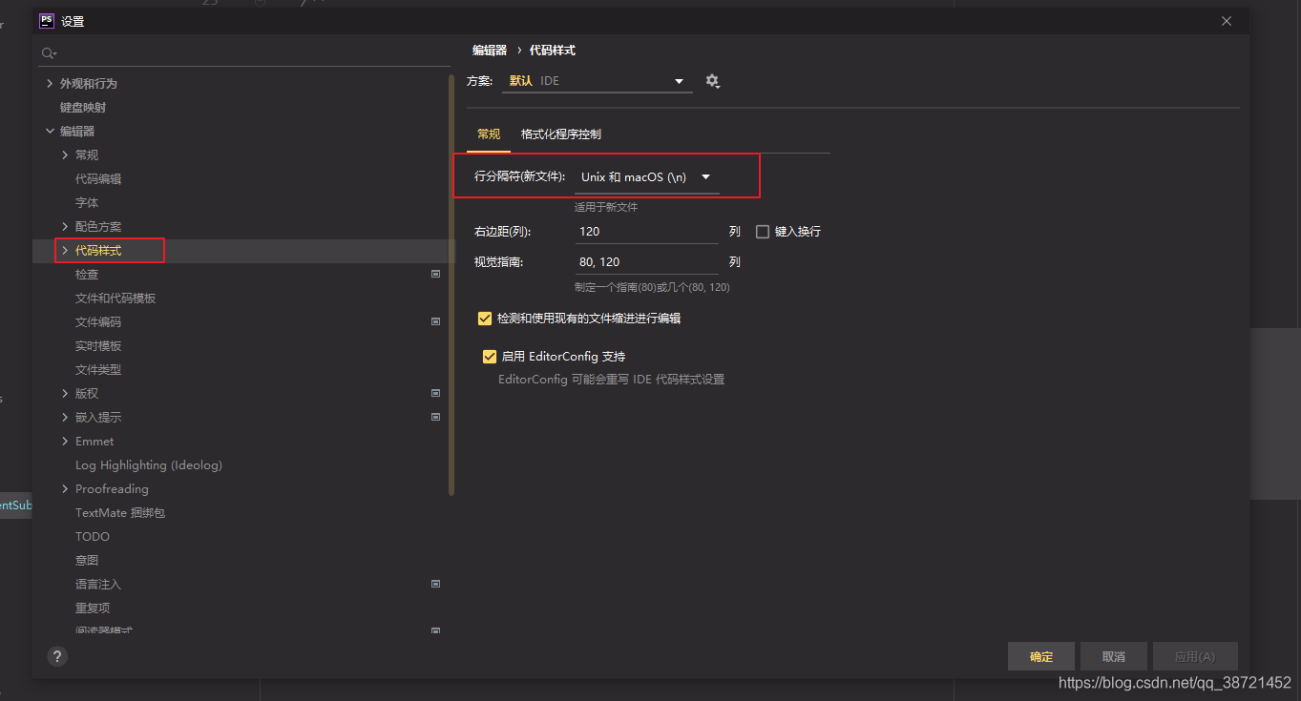Disable 启用 EditorConfig 支持 checkbox

[490, 357]
